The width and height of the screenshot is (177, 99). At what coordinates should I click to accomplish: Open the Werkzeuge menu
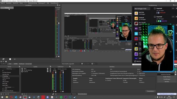click(42, 3)
